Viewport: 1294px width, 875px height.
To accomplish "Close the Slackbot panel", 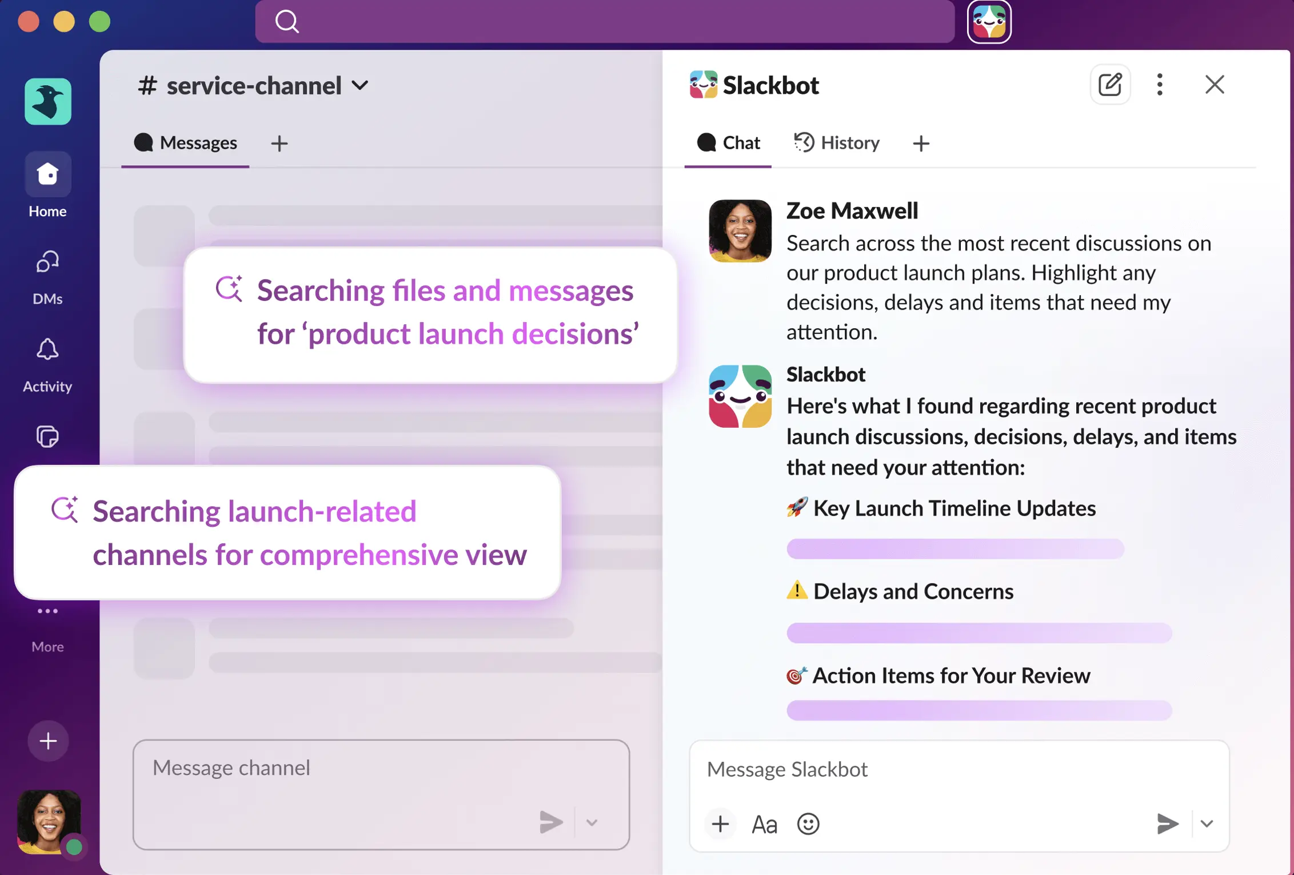I will click(x=1215, y=85).
